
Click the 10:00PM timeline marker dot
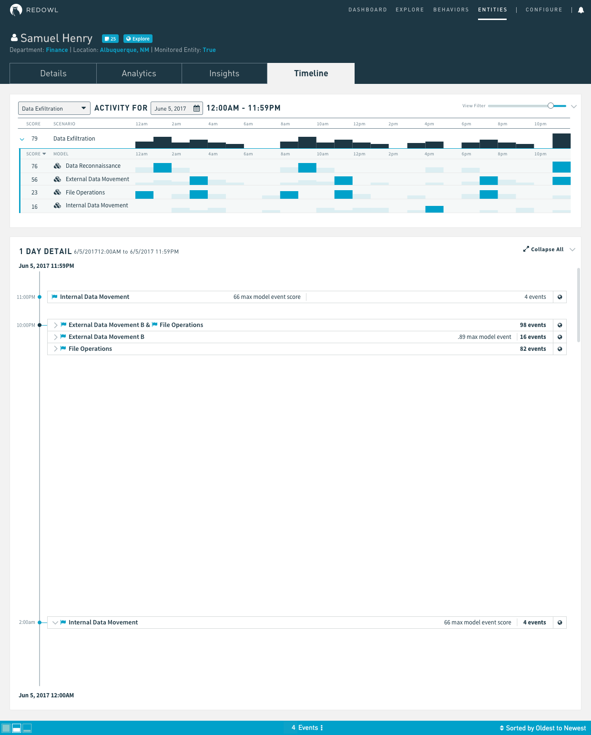pyautogui.click(x=40, y=325)
